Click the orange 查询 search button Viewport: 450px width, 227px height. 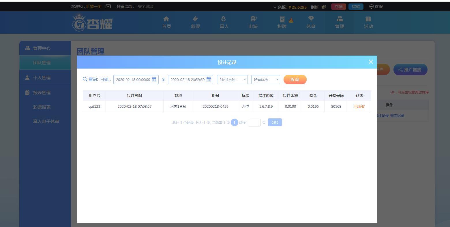tap(295, 80)
